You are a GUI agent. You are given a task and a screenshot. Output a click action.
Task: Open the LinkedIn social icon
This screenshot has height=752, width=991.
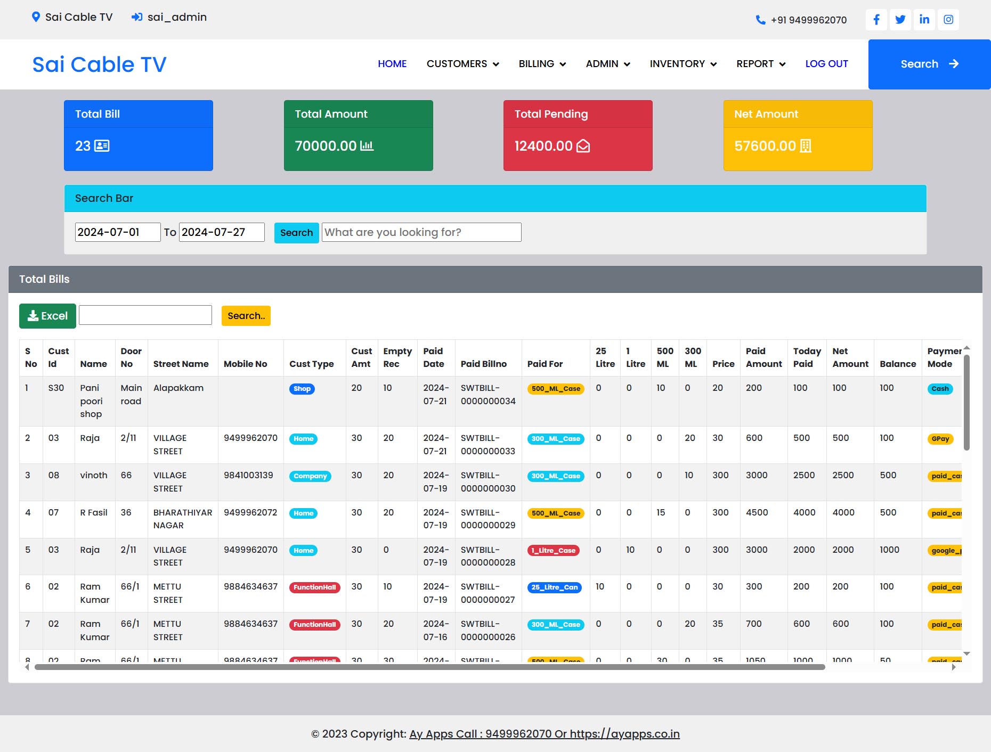[924, 20]
